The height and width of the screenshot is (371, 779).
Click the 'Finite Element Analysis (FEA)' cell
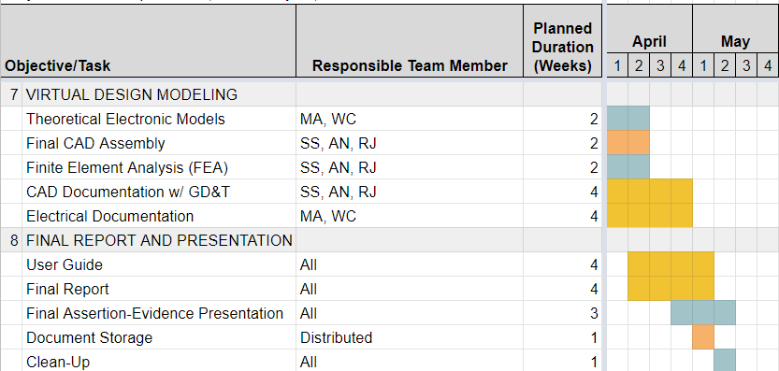(159, 167)
